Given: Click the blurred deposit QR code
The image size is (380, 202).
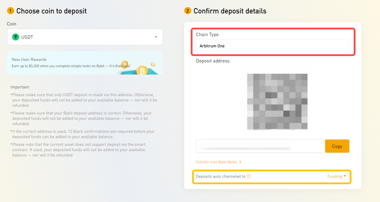Looking at the screenshot, I should (x=277, y=102).
